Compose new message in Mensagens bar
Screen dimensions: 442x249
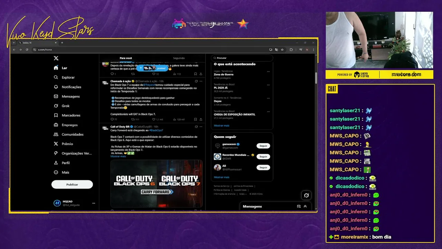click(x=299, y=206)
